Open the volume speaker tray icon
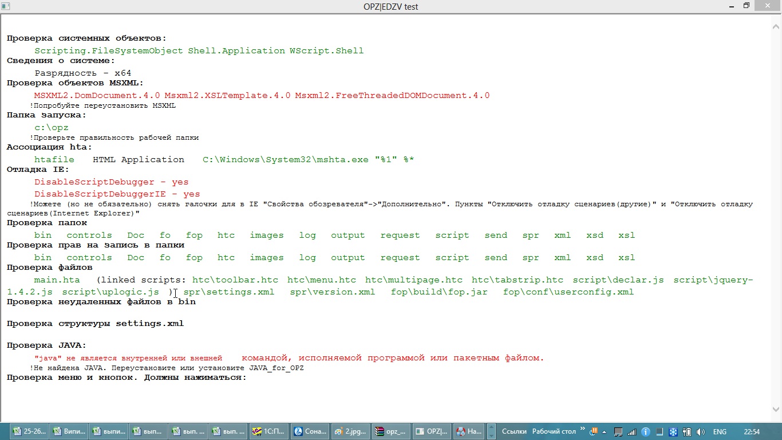 (701, 431)
